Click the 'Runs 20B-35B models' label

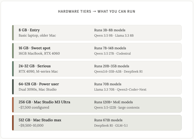click(112, 66)
